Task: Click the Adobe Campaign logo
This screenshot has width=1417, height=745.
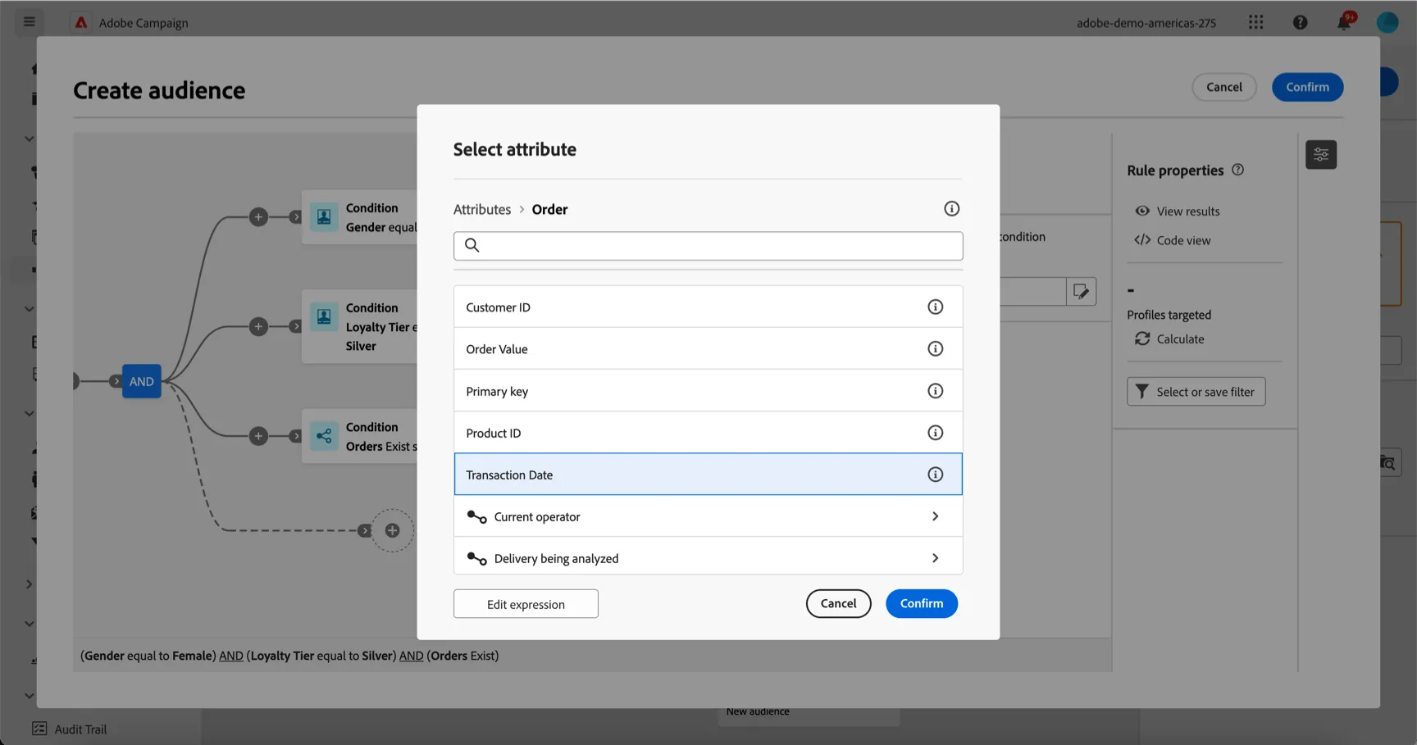Action: 81,22
